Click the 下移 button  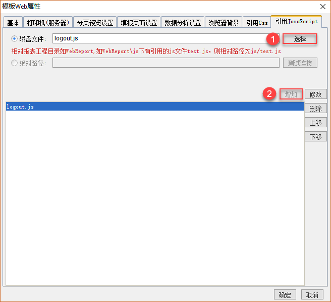click(x=315, y=137)
